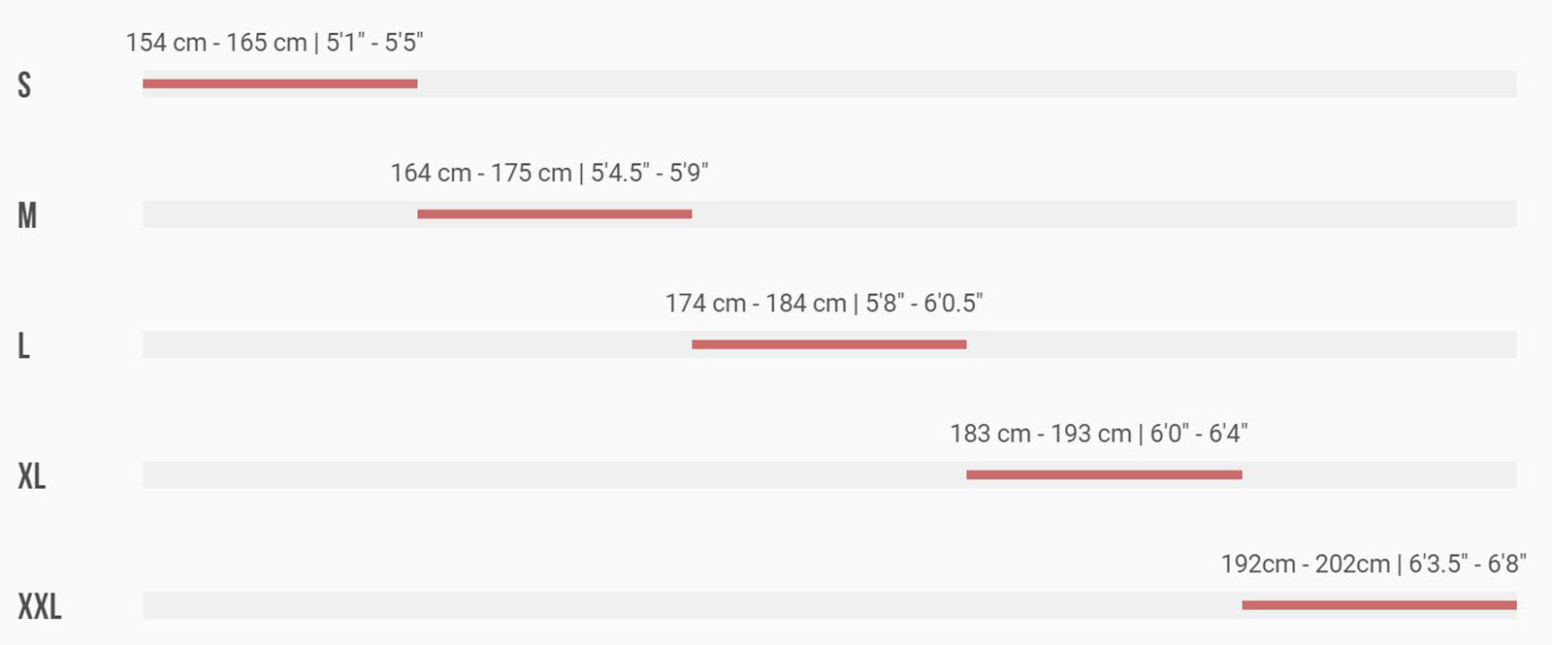Click the XXL size label
This screenshot has width=1552, height=645.
[39, 606]
